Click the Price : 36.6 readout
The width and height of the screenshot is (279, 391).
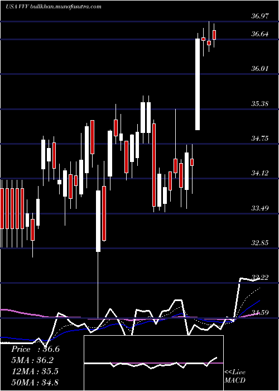pyautogui.click(x=35, y=349)
